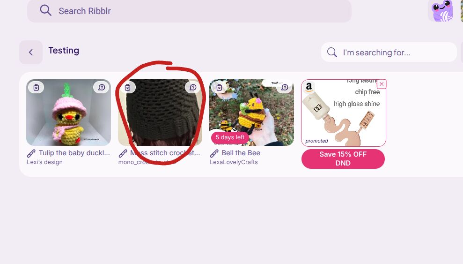Open the Bell the Bee title link
The width and height of the screenshot is (463, 264).
click(x=241, y=153)
